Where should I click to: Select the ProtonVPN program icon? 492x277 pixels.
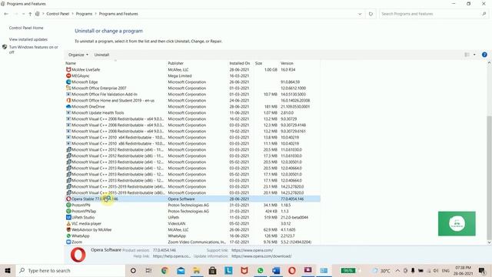[x=68, y=205]
